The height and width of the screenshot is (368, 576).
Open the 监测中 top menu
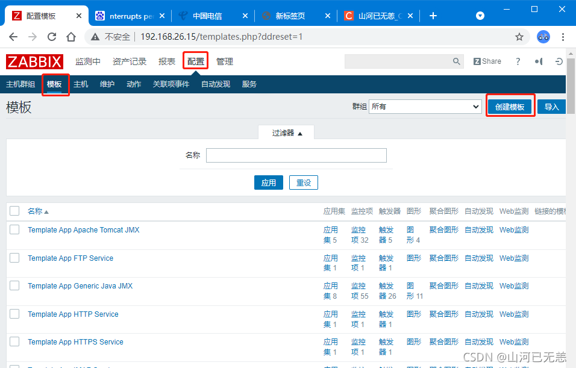(88, 61)
